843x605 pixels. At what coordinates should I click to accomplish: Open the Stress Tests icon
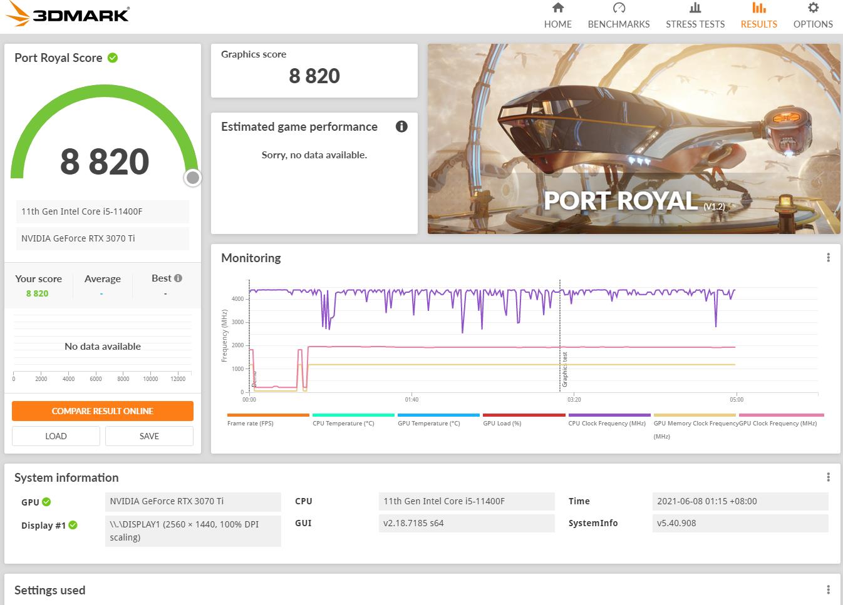tap(695, 8)
